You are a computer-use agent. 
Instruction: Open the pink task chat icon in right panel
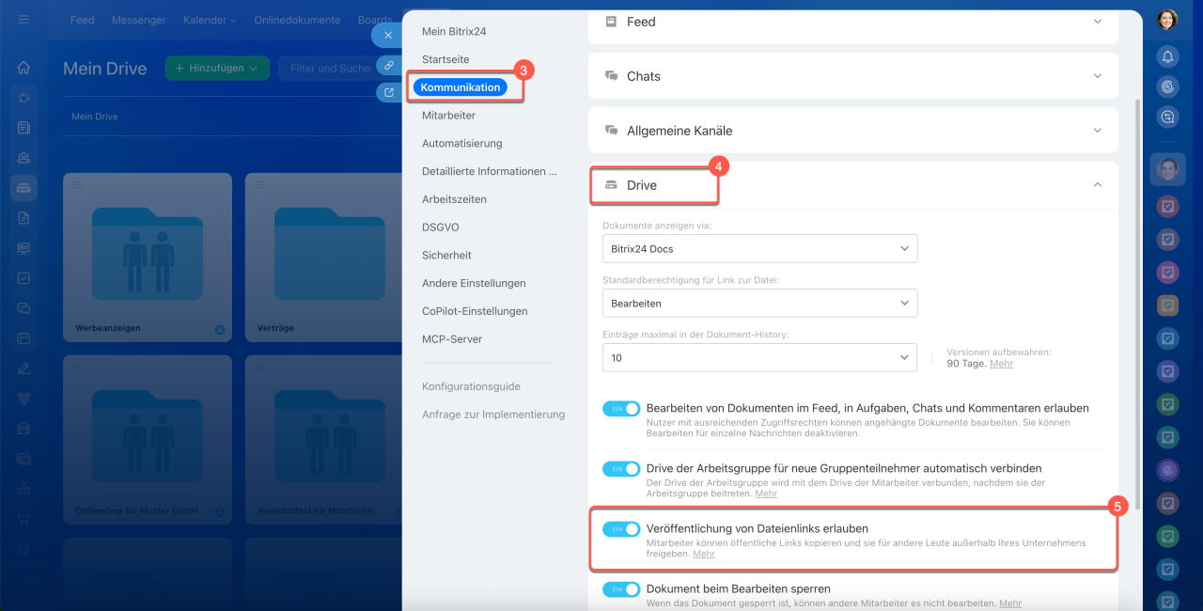pos(1167,272)
